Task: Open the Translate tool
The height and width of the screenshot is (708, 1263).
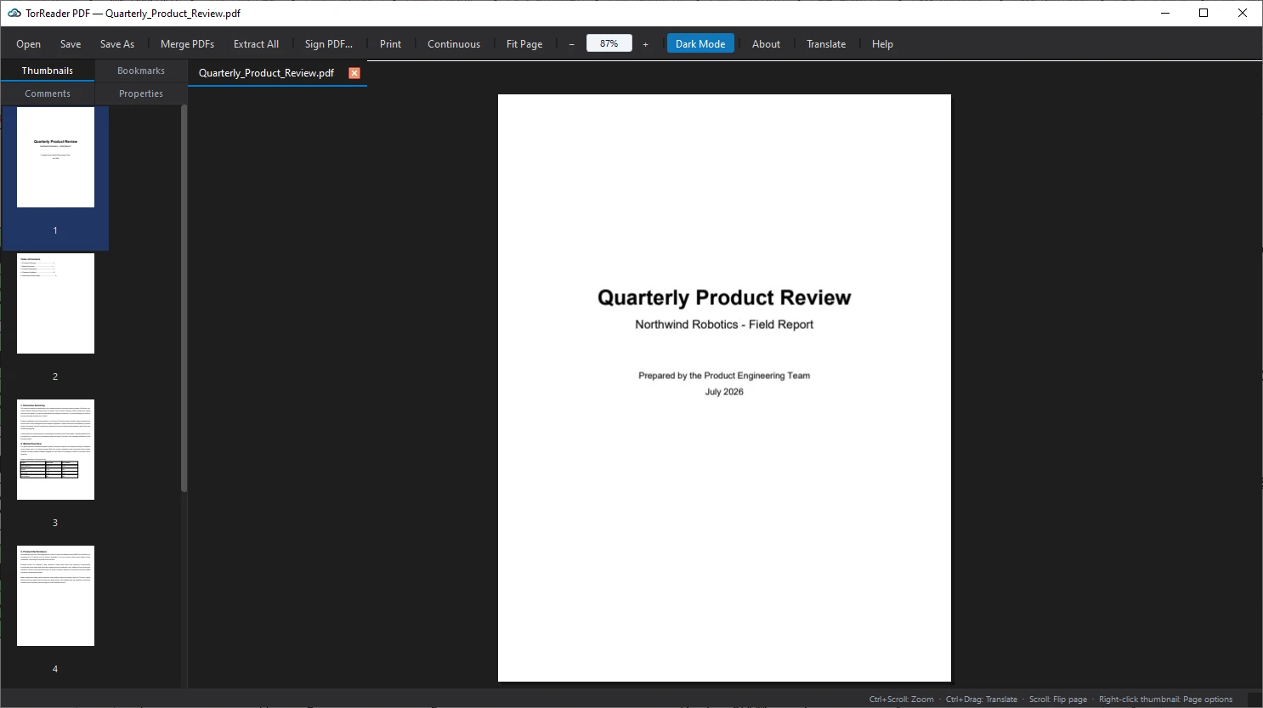Action: (826, 44)
